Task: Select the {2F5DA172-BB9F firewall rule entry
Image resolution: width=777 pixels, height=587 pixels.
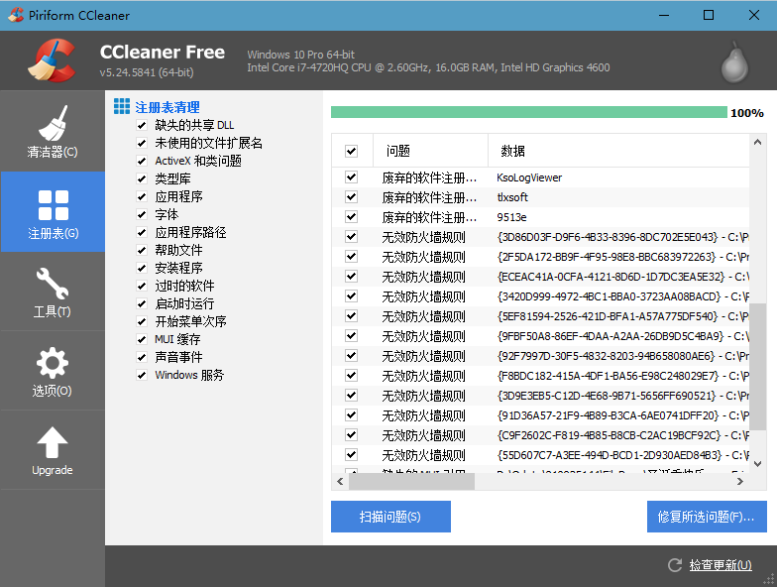Action: pyautogui.click(x=622, y=257)
